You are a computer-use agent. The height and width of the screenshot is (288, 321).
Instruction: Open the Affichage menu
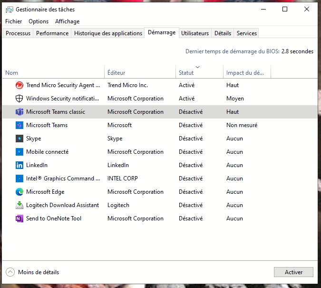coord(67,21)
